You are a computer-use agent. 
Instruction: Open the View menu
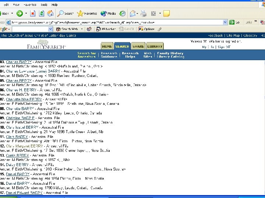click(x=16, y=5)
